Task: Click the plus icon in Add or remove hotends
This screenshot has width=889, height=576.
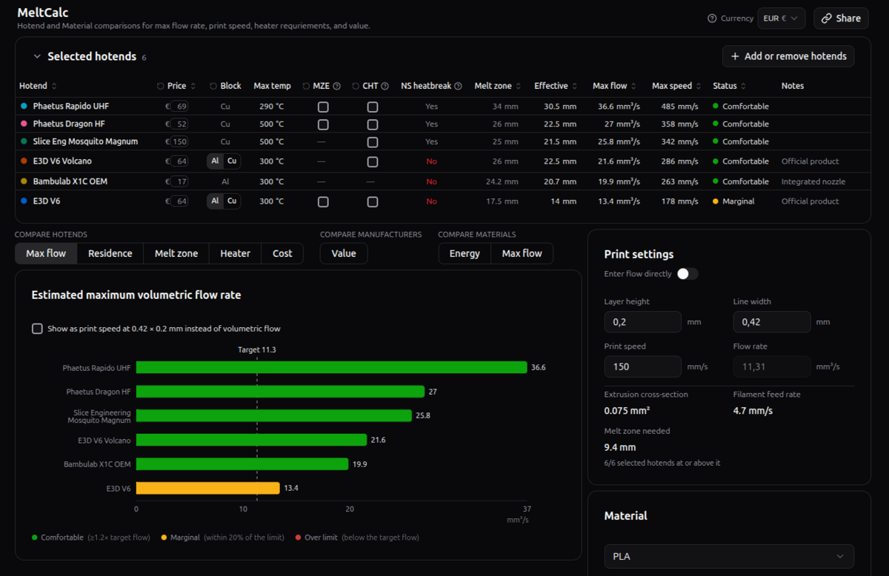Action: click(x=735, y=56)
